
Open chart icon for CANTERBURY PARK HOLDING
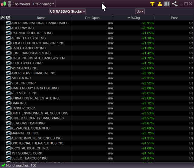tap(8, 88)
